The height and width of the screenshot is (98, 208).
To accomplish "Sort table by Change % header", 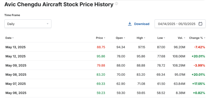I will tap(196, 38).
